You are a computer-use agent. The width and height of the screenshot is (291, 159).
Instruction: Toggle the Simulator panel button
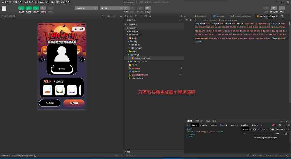point(21,8)
